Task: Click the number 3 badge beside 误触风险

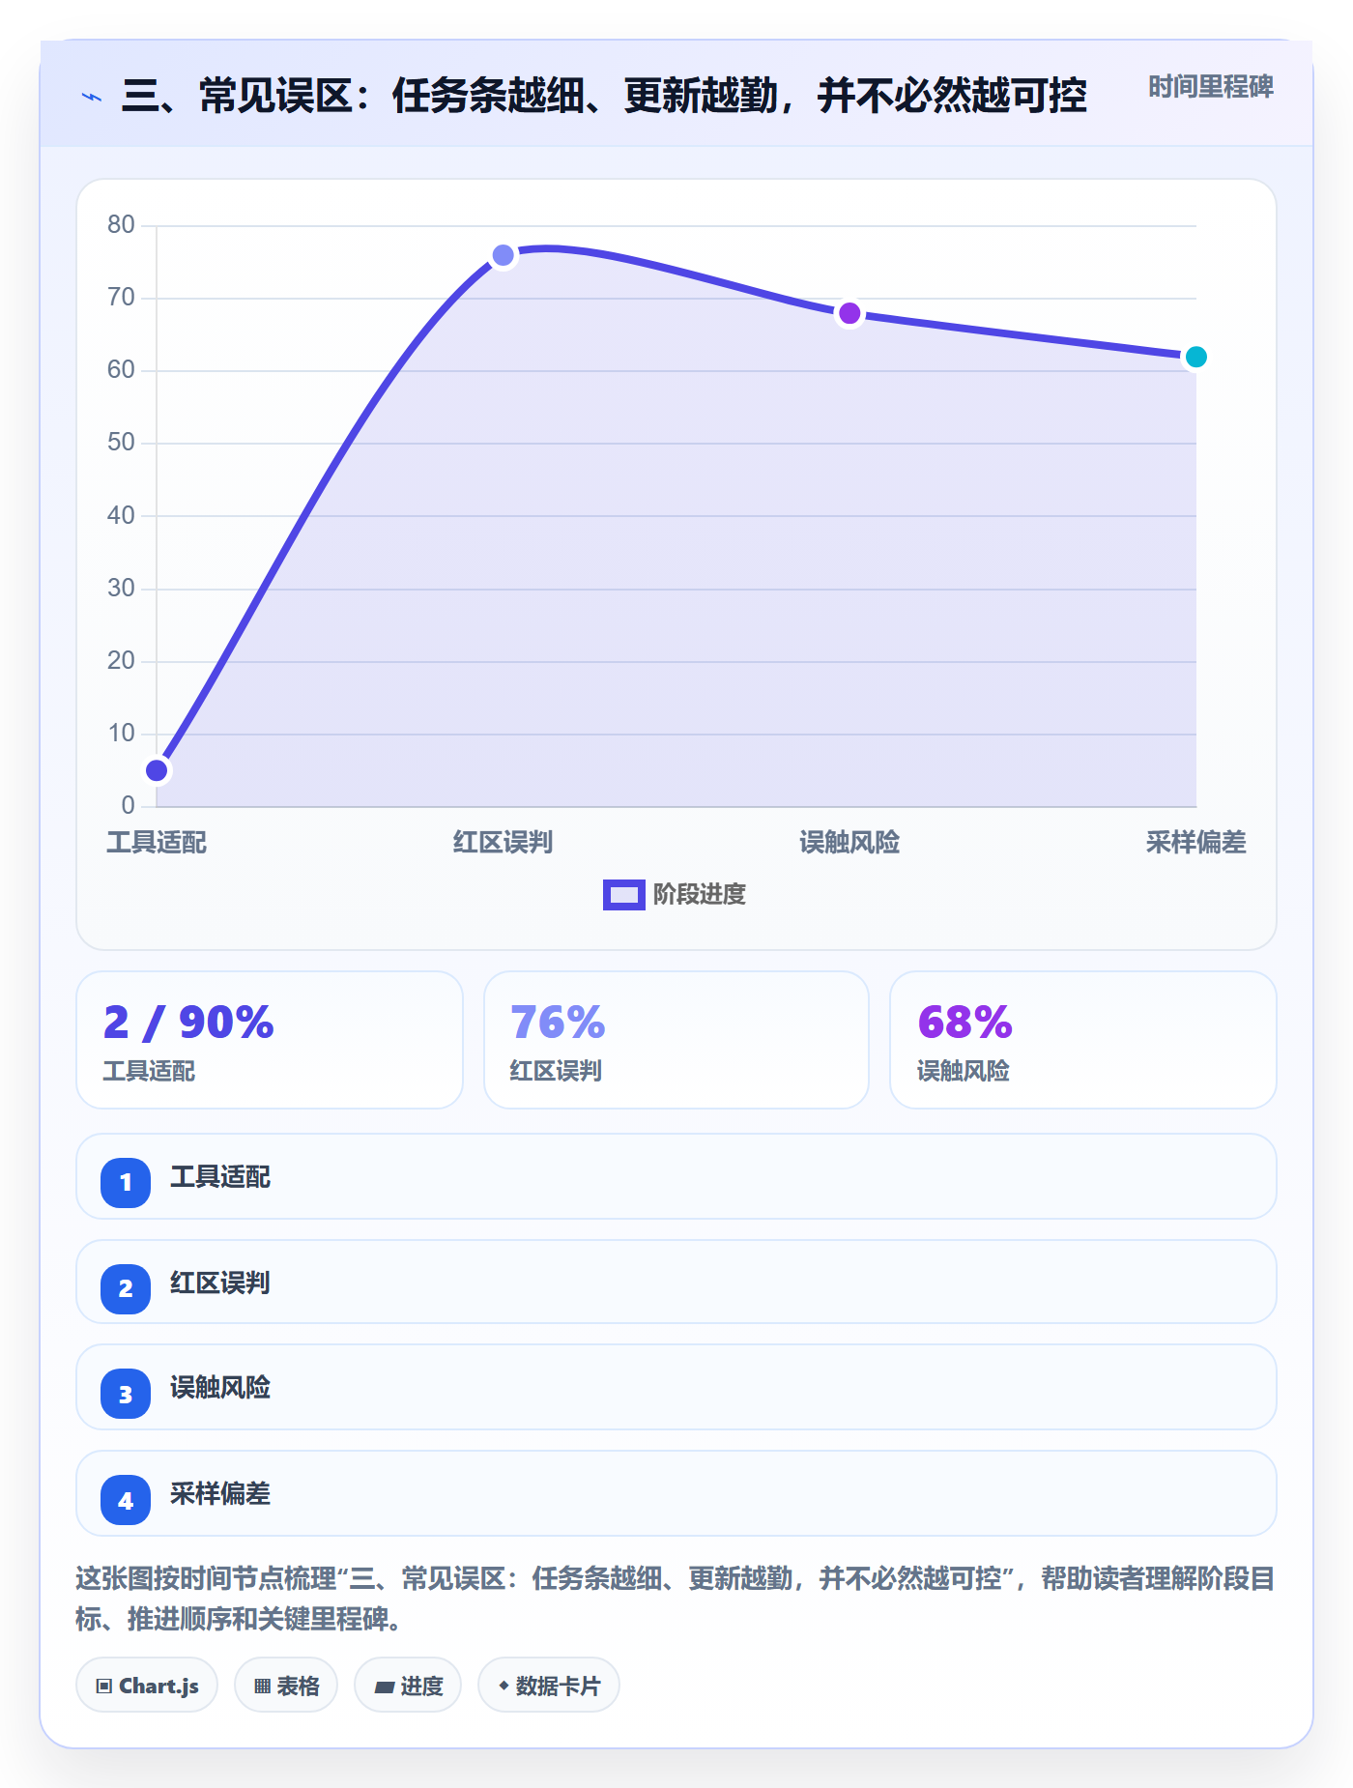Action: (126, 1394)
